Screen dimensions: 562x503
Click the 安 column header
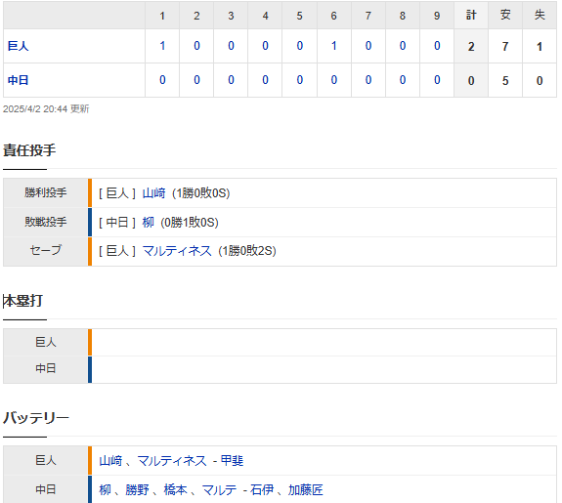point(505,15)
